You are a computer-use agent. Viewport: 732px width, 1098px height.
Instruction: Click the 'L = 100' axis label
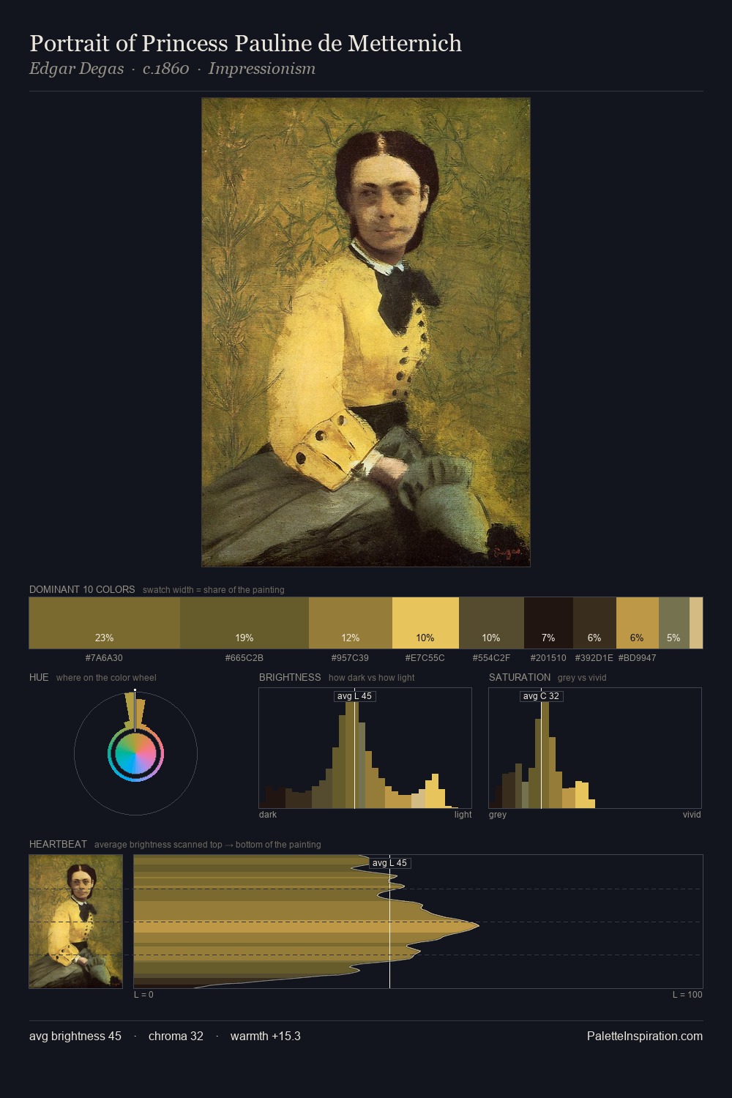[x=687, y=995]
